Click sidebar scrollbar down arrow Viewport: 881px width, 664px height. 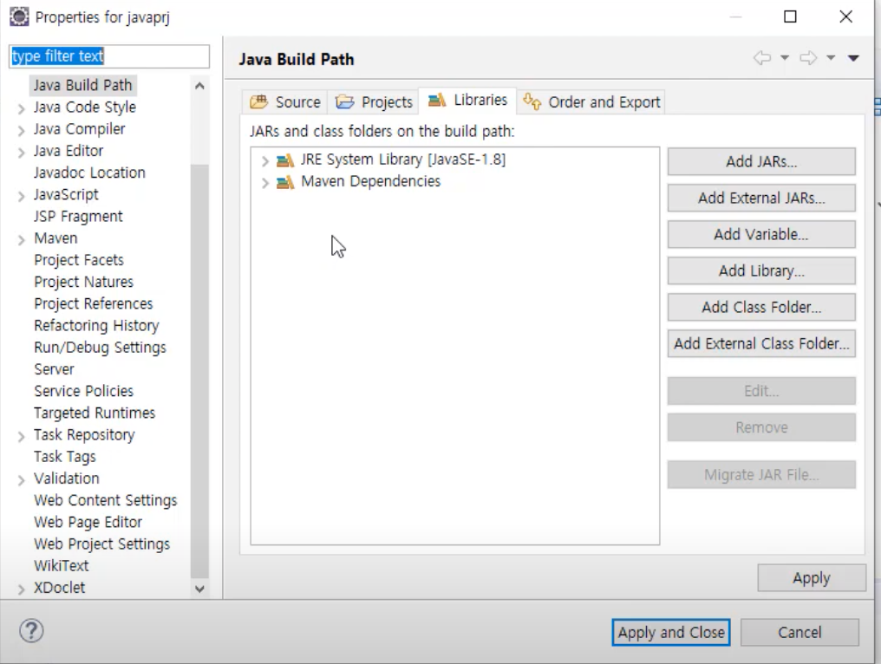tap(199, 589)
